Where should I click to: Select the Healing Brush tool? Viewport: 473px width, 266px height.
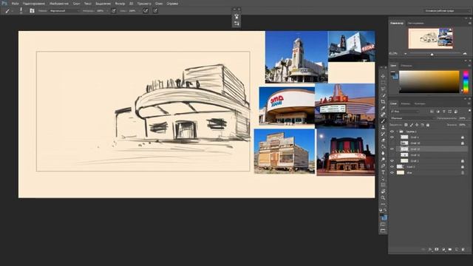[383, 115]
